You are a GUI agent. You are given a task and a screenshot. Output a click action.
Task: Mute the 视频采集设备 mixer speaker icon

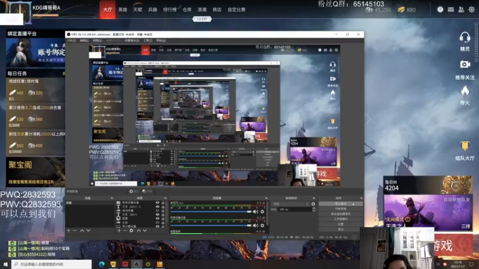(x=256, y=225)
